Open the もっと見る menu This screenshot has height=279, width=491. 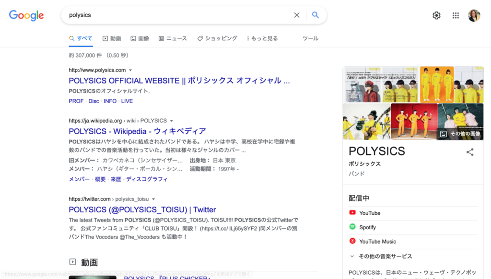(262, 38)
